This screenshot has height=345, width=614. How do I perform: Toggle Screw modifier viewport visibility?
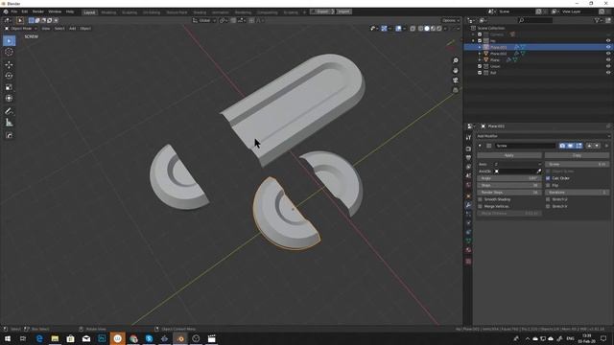[x=571, y=146]
